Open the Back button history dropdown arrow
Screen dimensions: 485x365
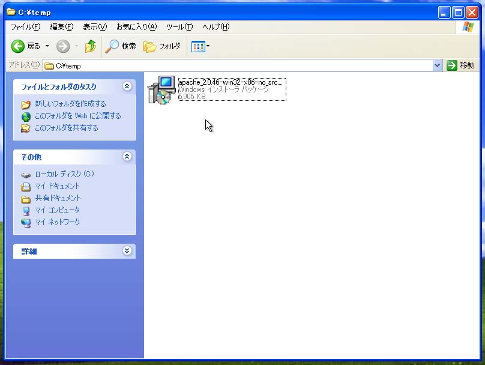[x=47, y=46]
